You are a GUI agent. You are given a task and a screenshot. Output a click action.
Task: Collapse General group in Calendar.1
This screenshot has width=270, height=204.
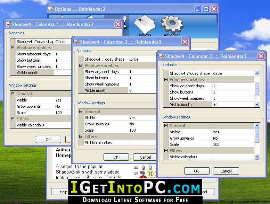tap(13, 94)
